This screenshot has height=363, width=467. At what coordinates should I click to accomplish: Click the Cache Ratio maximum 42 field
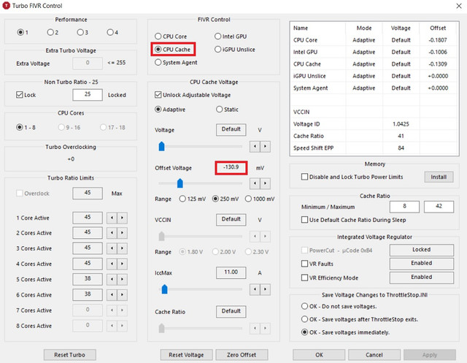click(439, 207)
